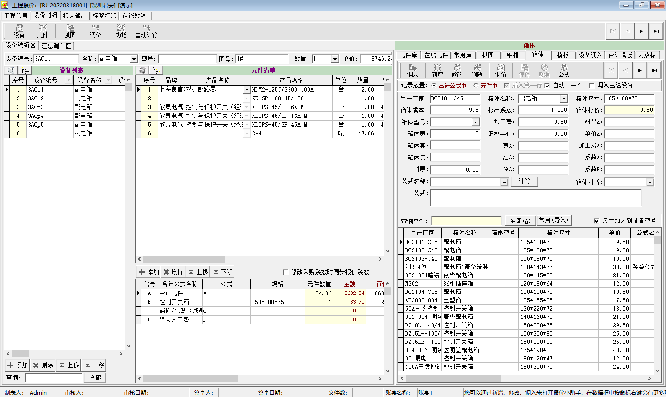Open the 报表输出 menu
Viewport: 666px width, 397px height.
(x=75, y=16)
